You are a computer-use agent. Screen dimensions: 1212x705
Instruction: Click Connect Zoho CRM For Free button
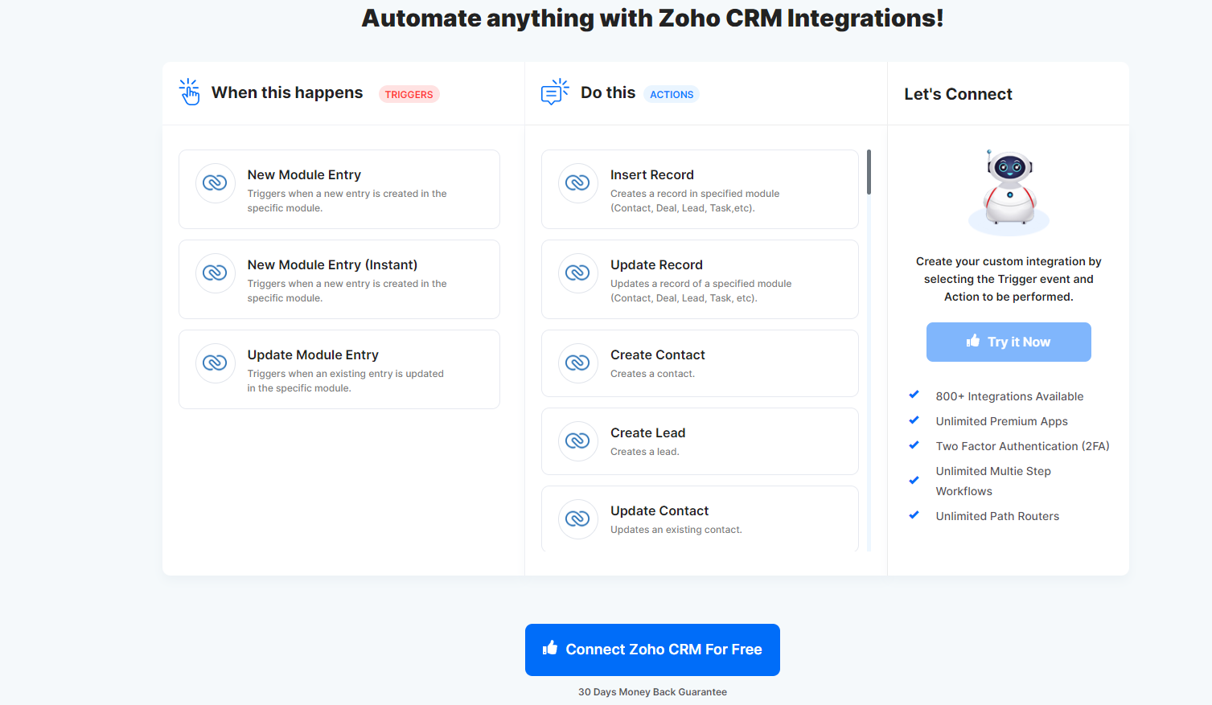tap(652, 650)
